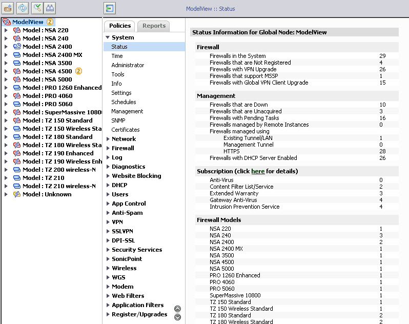Expand the Website Blocking section arrow

coord(108,176)
